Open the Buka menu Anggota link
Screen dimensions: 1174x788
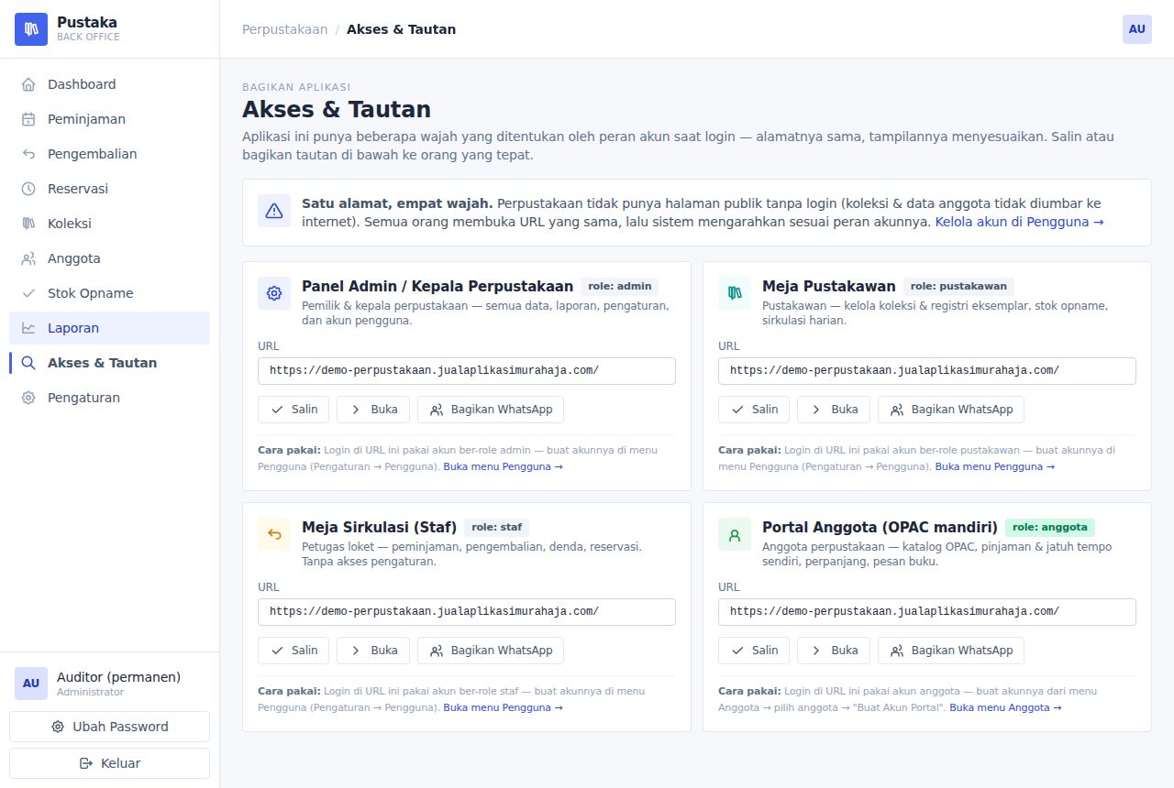point(1005,707)
